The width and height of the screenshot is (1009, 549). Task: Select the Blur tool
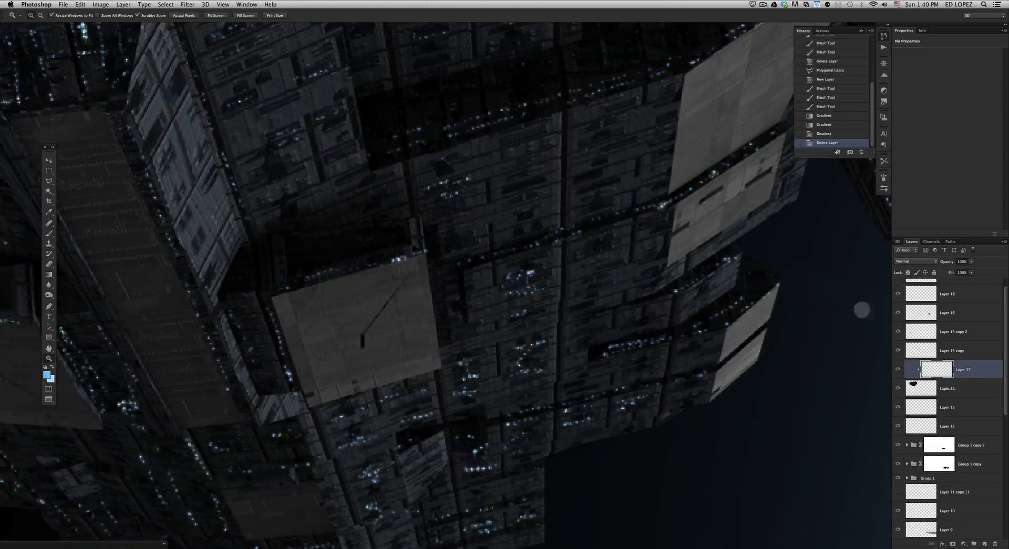49,285
